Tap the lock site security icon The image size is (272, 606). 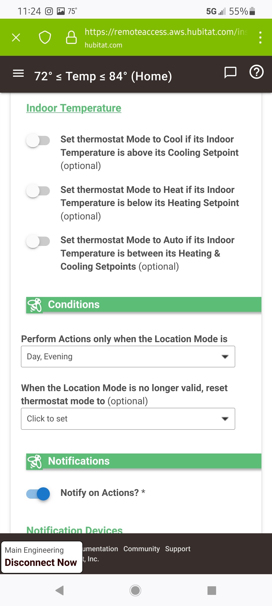pyautogui.click(x=71, y=37)
